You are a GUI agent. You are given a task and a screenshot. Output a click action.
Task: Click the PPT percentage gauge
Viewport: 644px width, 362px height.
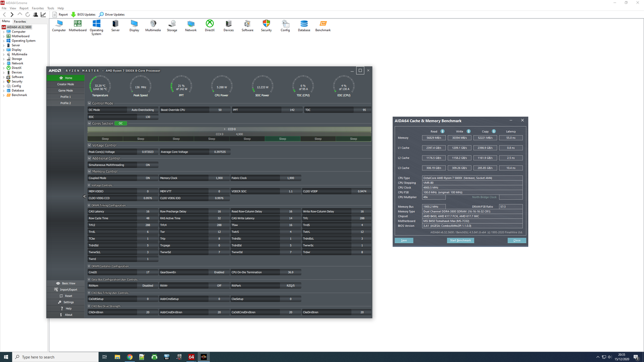(181, 86)
